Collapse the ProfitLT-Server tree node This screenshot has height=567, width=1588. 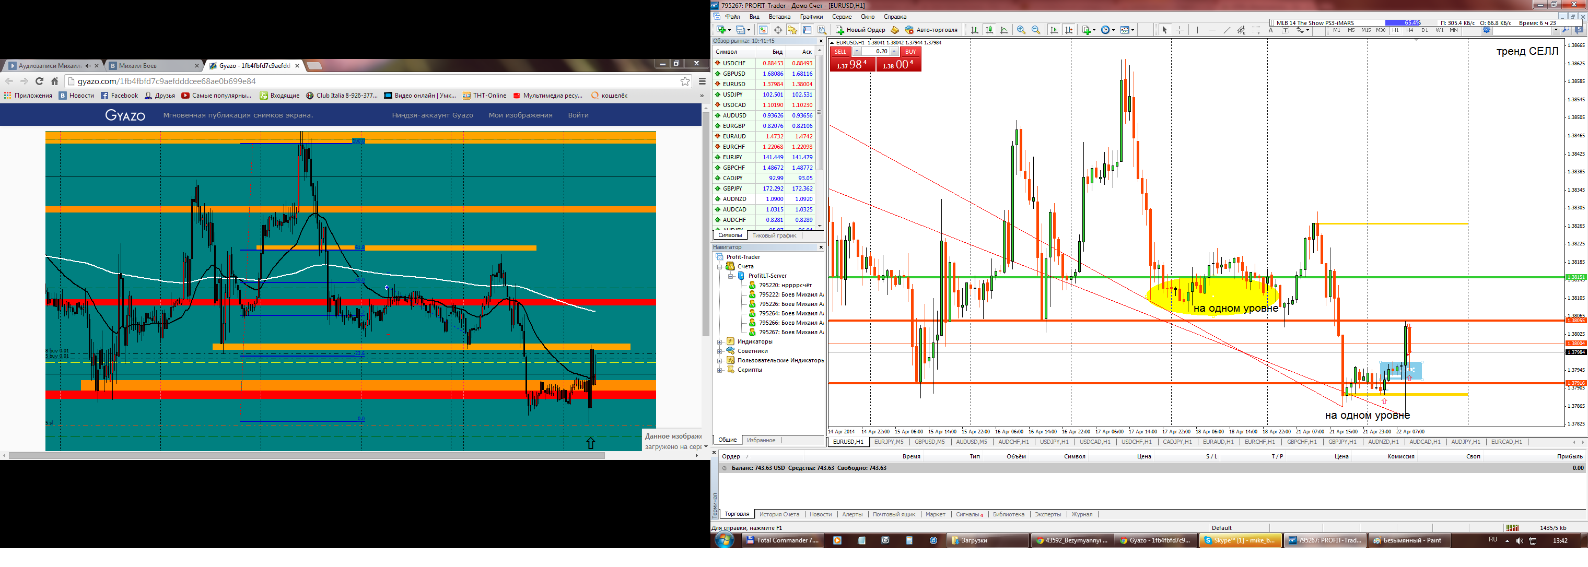(x=730, y=276)
